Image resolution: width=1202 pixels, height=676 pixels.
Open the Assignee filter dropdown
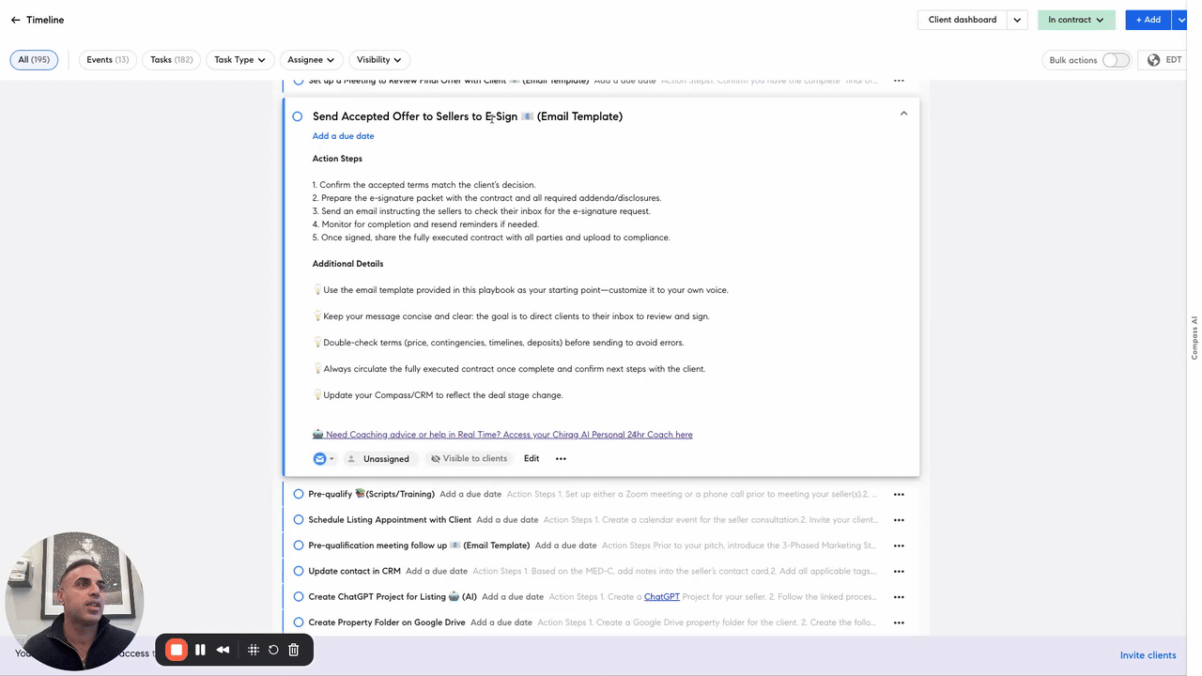pyautogui.click(x=310, y=59)
